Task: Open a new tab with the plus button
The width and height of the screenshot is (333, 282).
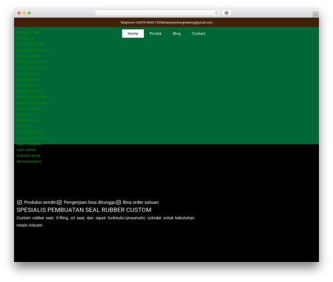Action: pyautogui.click(x=316, y=15)
